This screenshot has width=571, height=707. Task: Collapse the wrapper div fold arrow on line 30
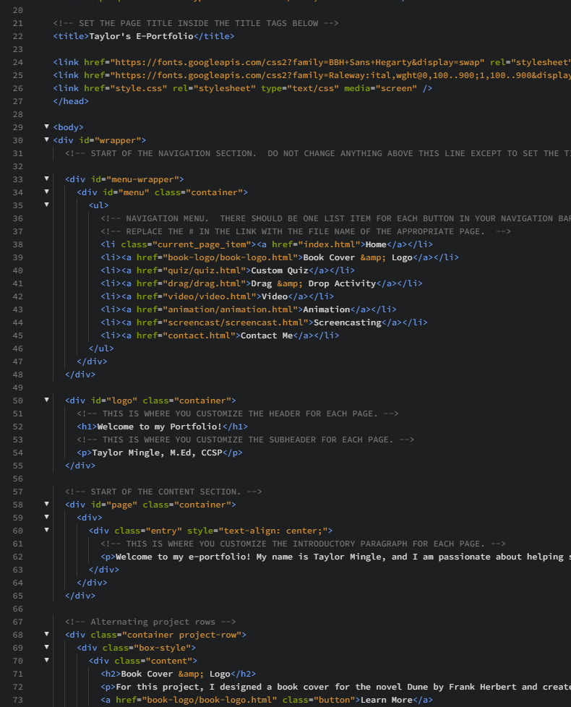tap(46, 140)
